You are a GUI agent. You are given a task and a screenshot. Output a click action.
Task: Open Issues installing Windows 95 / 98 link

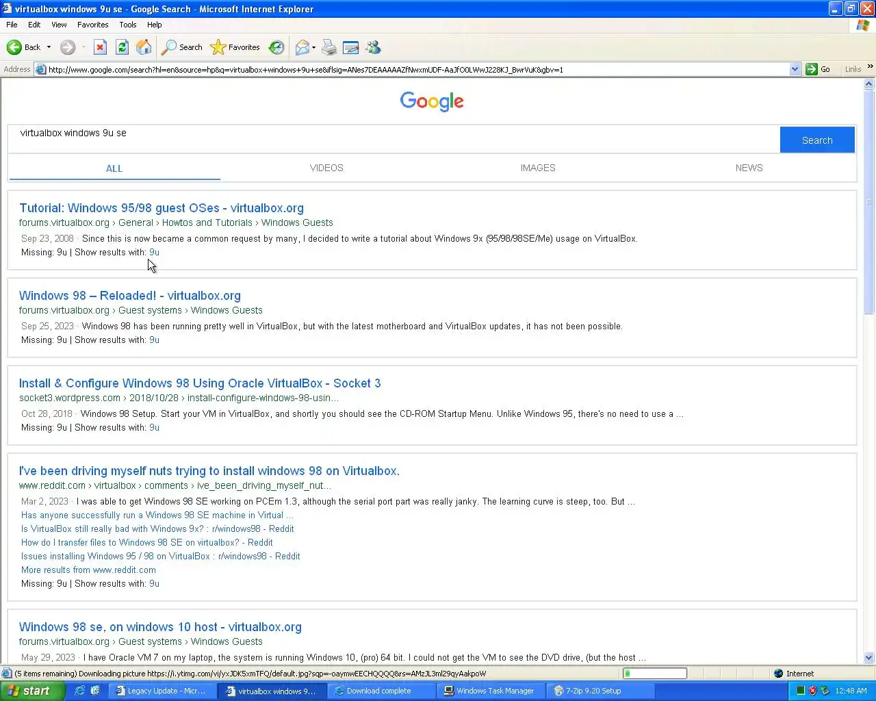click(x=161, y=556)
